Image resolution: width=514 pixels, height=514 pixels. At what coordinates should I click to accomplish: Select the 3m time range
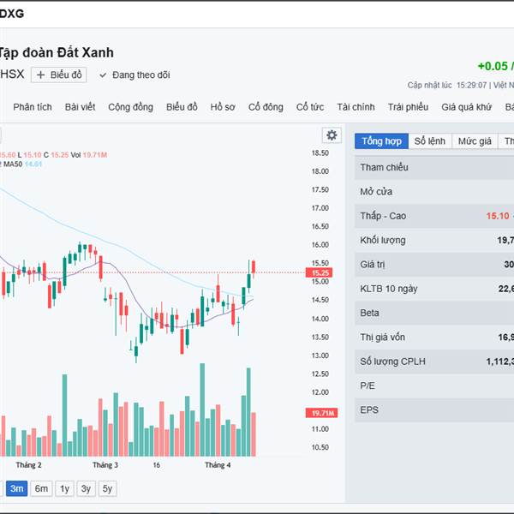(16, 489)
